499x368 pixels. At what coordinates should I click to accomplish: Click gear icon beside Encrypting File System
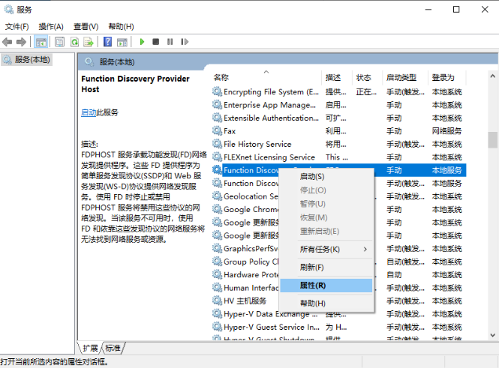coord(217,92)
